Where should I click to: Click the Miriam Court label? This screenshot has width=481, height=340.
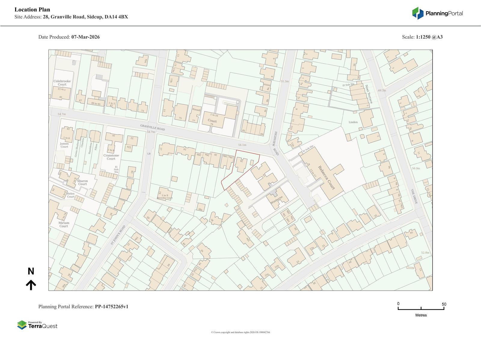pos(64,225)
